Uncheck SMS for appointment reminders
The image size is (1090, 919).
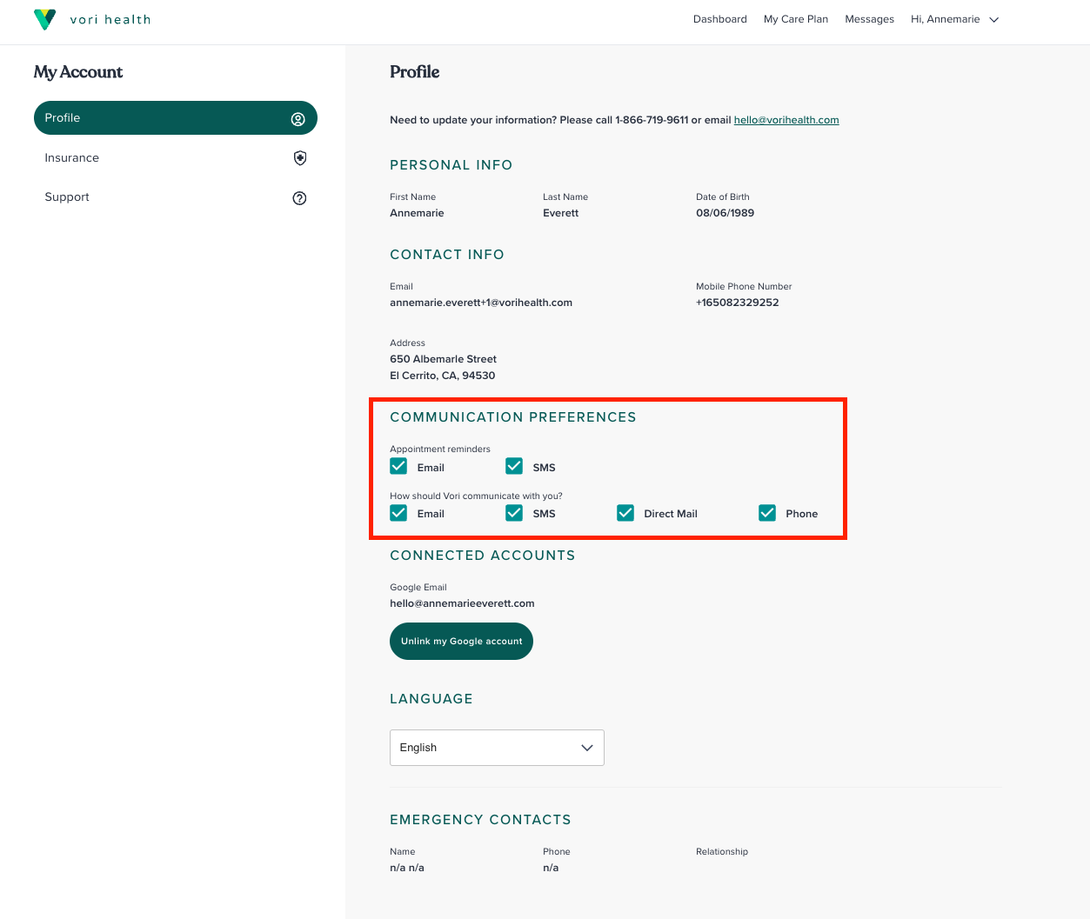pyautogui.click(x=514, y=467)
